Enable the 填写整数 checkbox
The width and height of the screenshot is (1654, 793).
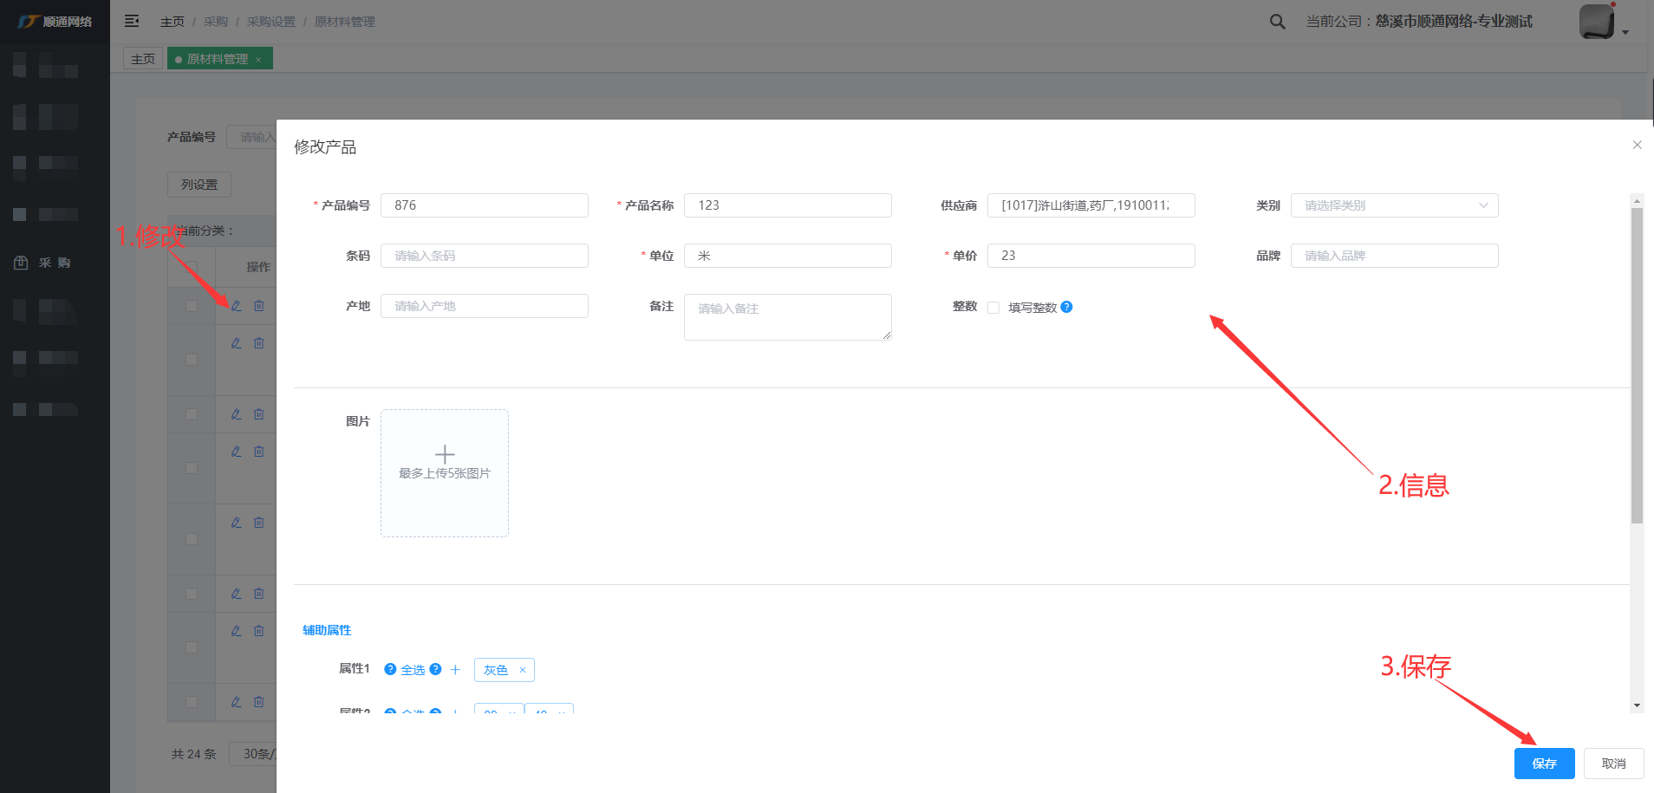993,308
